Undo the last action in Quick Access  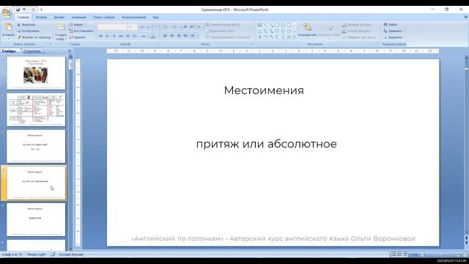24,10
